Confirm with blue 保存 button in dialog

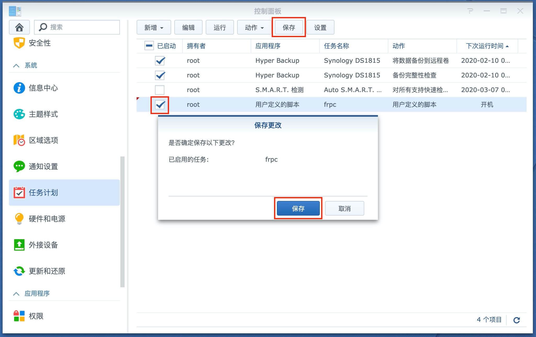(298, 208)
